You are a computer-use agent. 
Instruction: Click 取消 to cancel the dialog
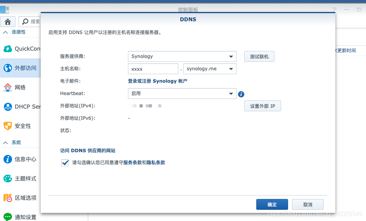pyautogui.click(x=307, y=204)
